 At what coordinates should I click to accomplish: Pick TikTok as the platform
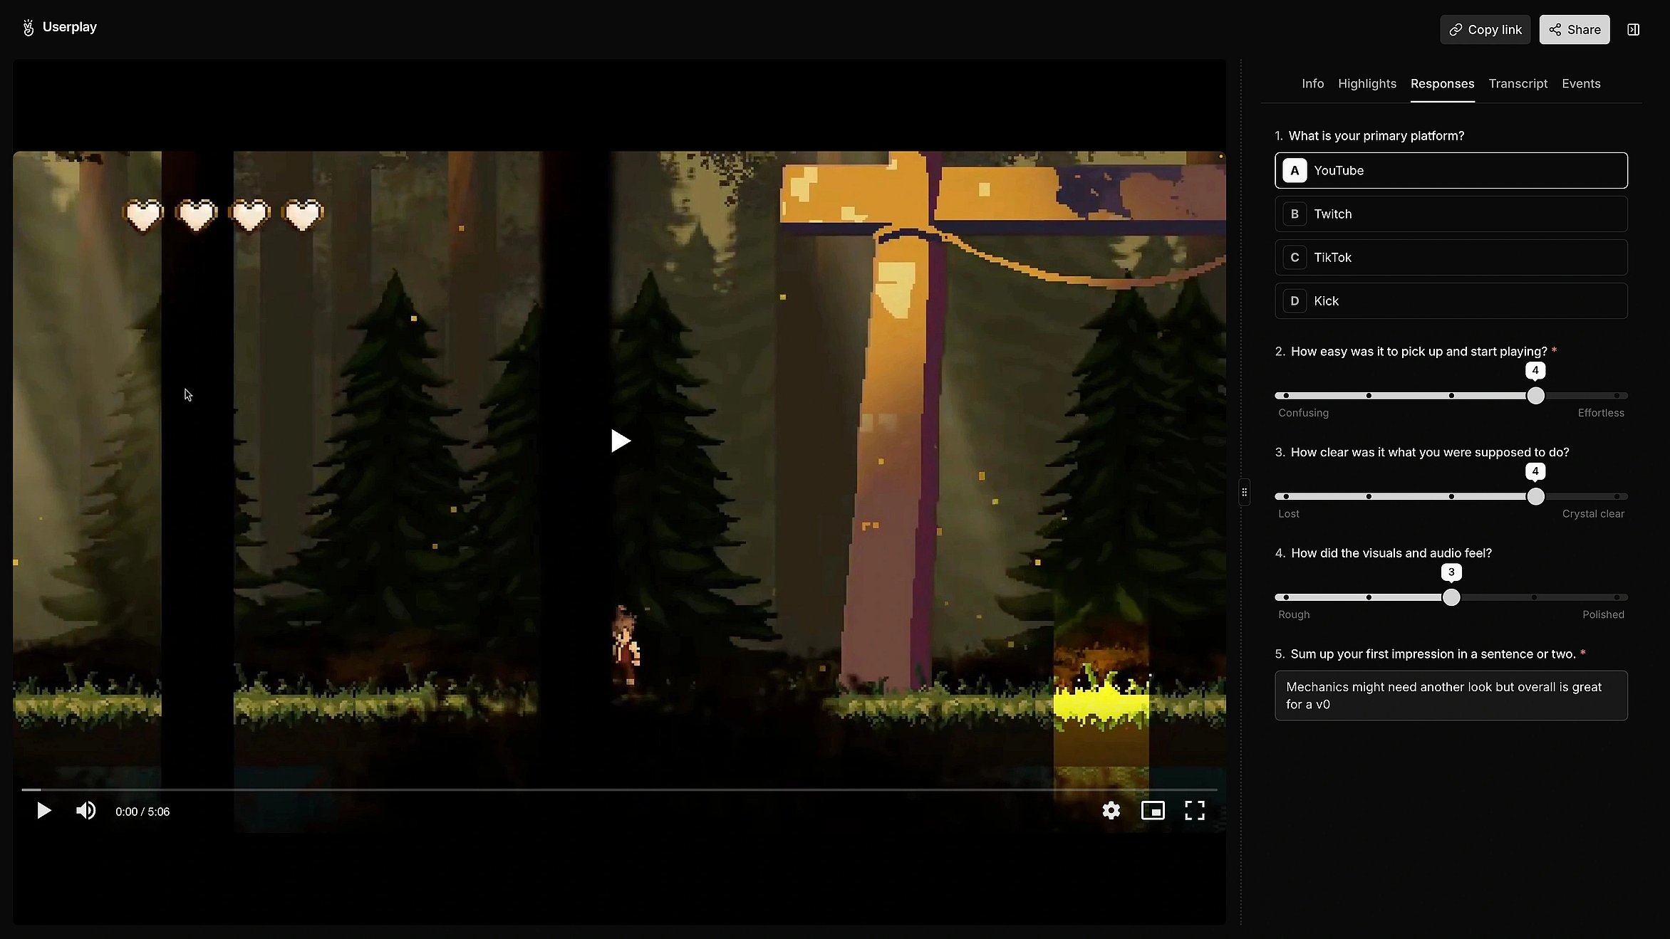coord(1451,258)
